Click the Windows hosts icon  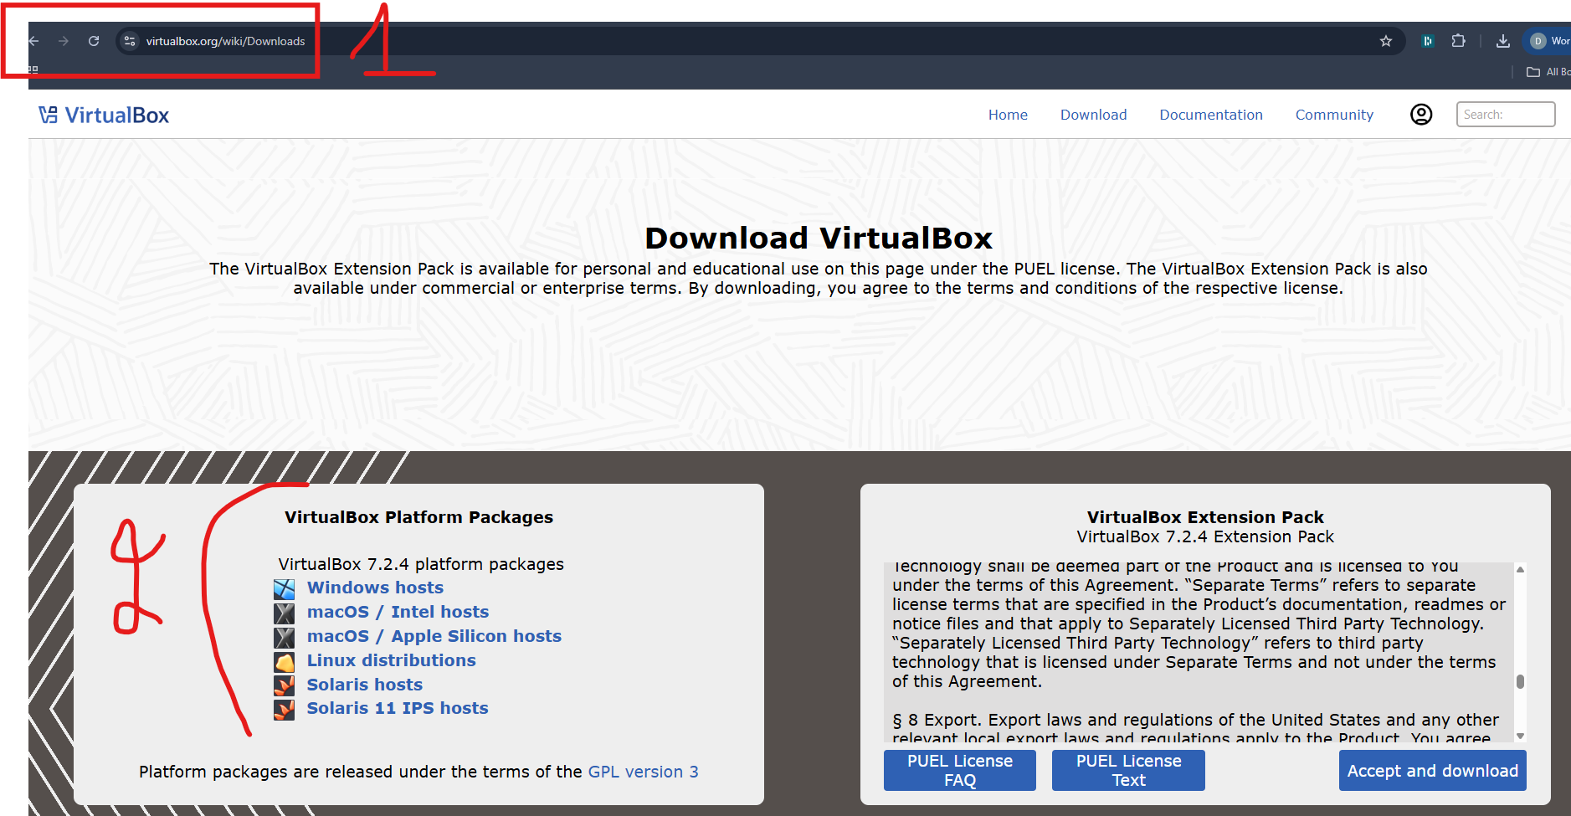(x=285, y=588)
